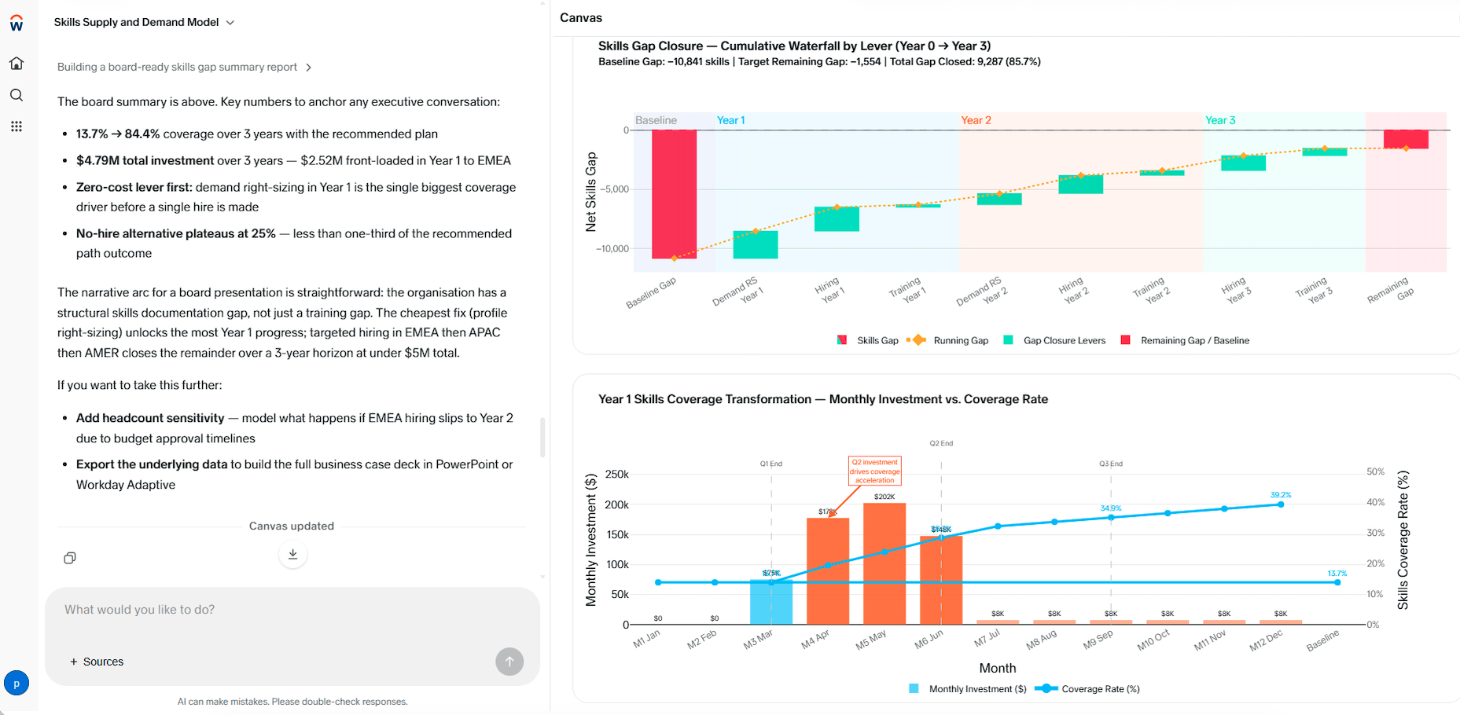Toggle the Skills Gap legend entry

click(868, 340)
